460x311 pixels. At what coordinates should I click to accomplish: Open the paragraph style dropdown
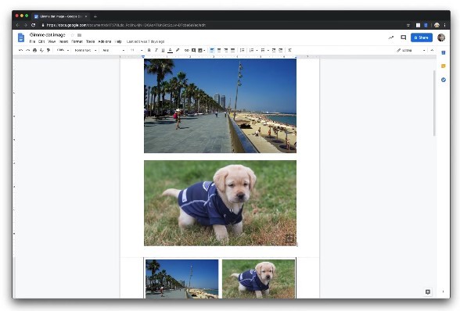click(x=85, y=51)
